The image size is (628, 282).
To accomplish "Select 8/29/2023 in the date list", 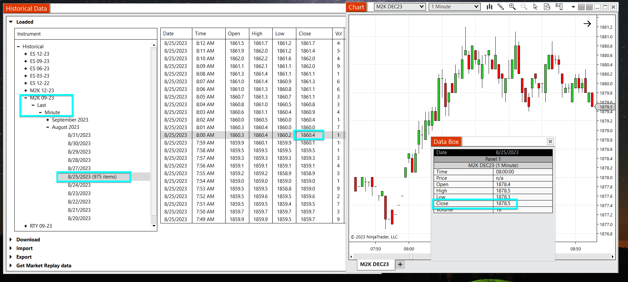I will click(x=79, y=152).
